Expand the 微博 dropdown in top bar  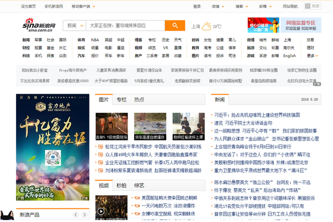point(218,6)
